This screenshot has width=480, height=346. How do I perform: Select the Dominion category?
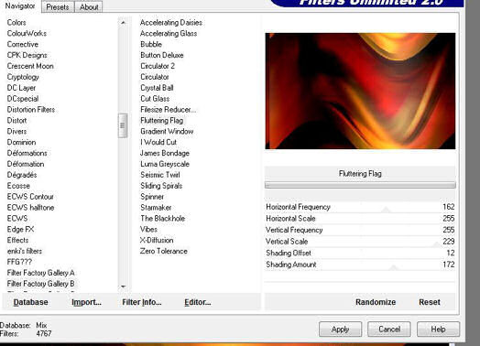21,142
